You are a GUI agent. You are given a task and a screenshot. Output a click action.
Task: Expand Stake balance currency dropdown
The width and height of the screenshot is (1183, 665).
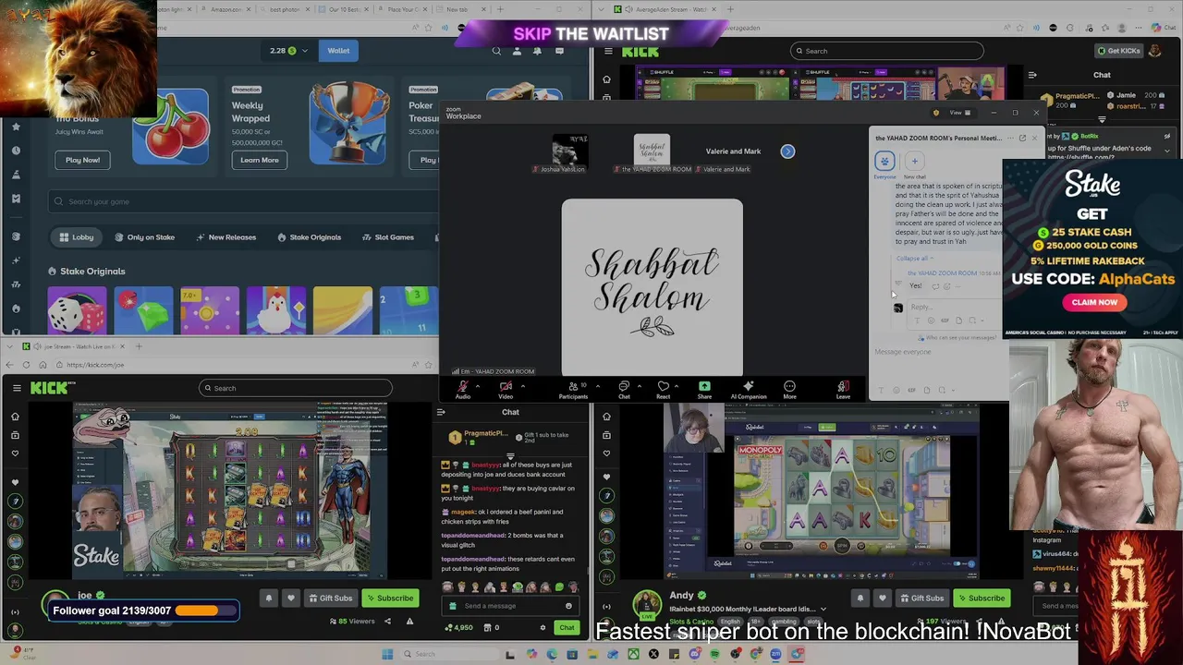(304, 51)
